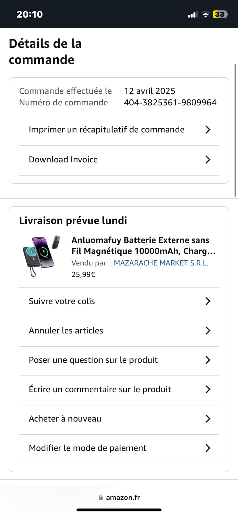Viewport: 238px width, 516px height.
Task: Select Download Invoice
Action: (119, 160)
